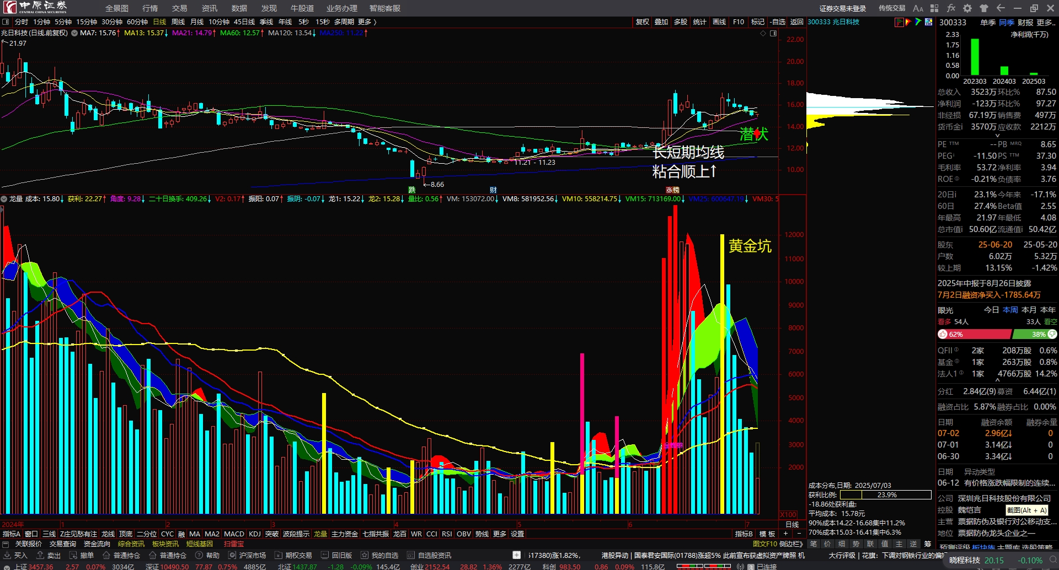Click the red-boxed chip distribution icon
Viewport: 1059px width, 570px height.
click(x=899, y=22)
